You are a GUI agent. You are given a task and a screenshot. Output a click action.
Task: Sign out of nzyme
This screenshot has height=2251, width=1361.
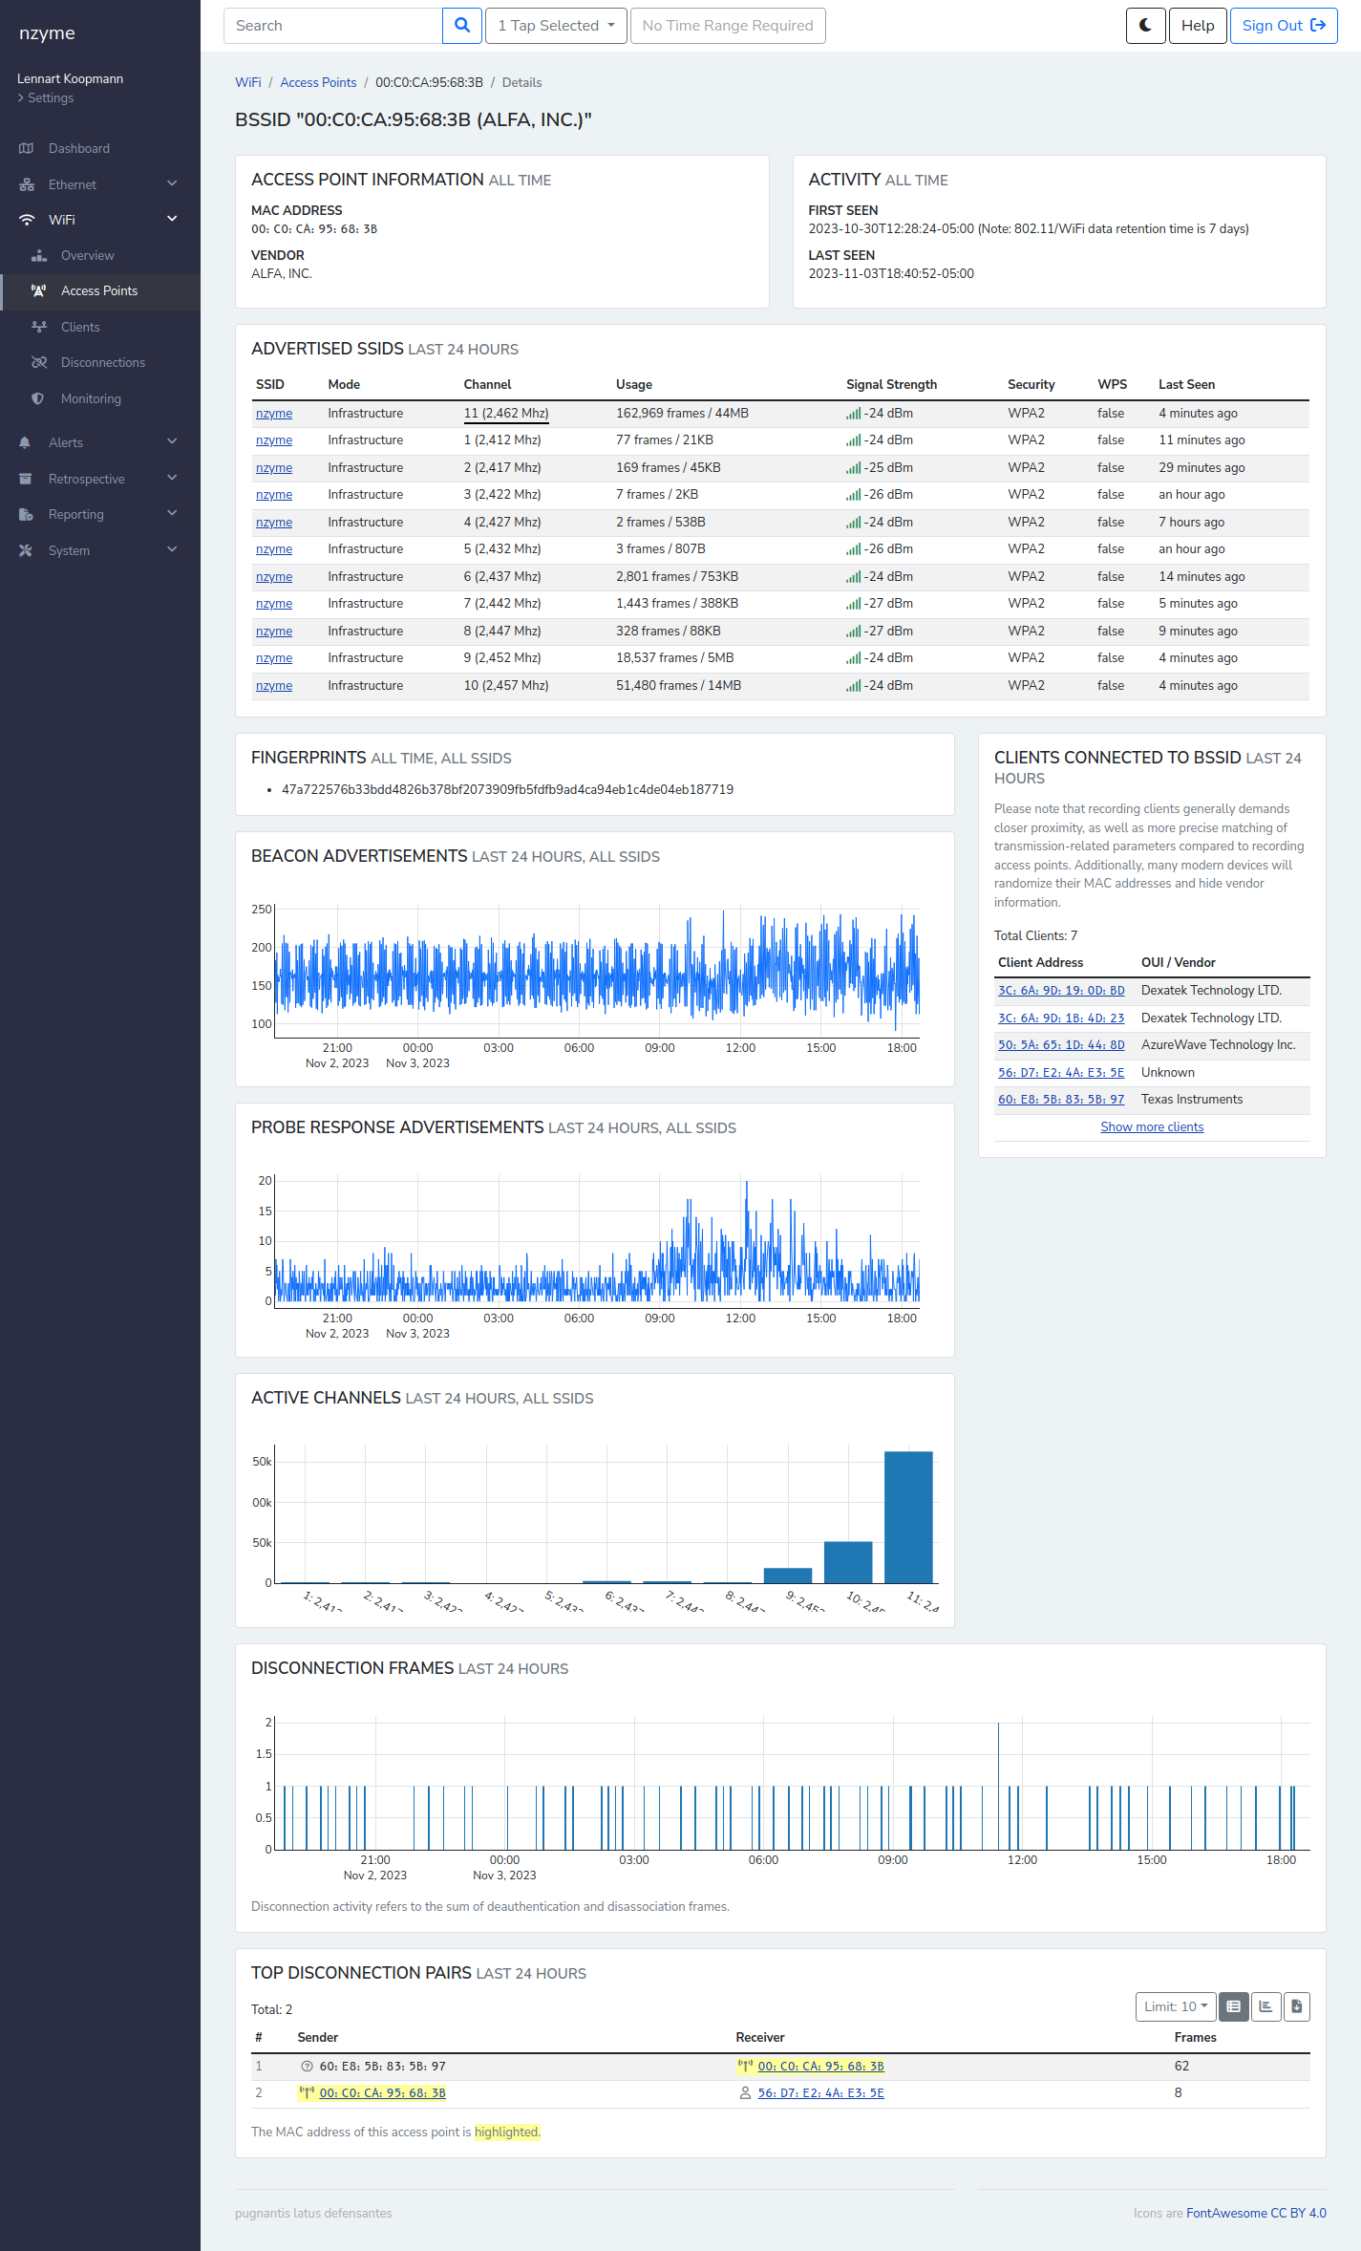[1283, 26]
